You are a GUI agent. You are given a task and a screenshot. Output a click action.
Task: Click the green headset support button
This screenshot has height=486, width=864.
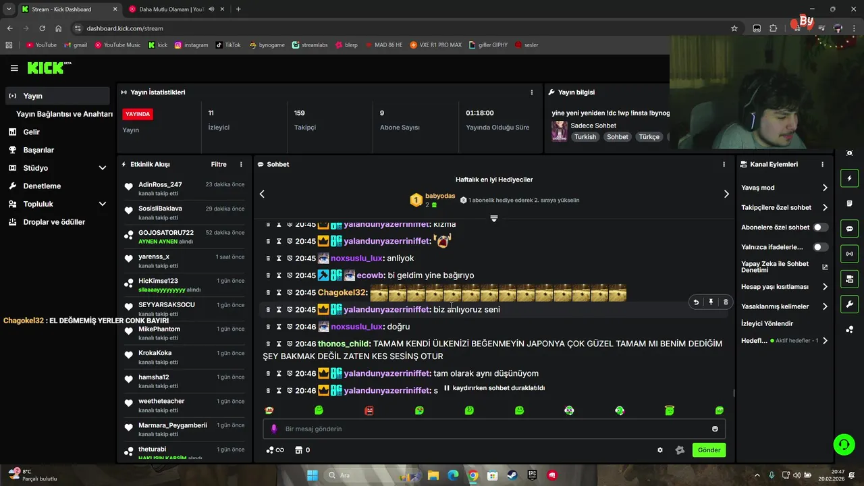click(x=844, y=444)
